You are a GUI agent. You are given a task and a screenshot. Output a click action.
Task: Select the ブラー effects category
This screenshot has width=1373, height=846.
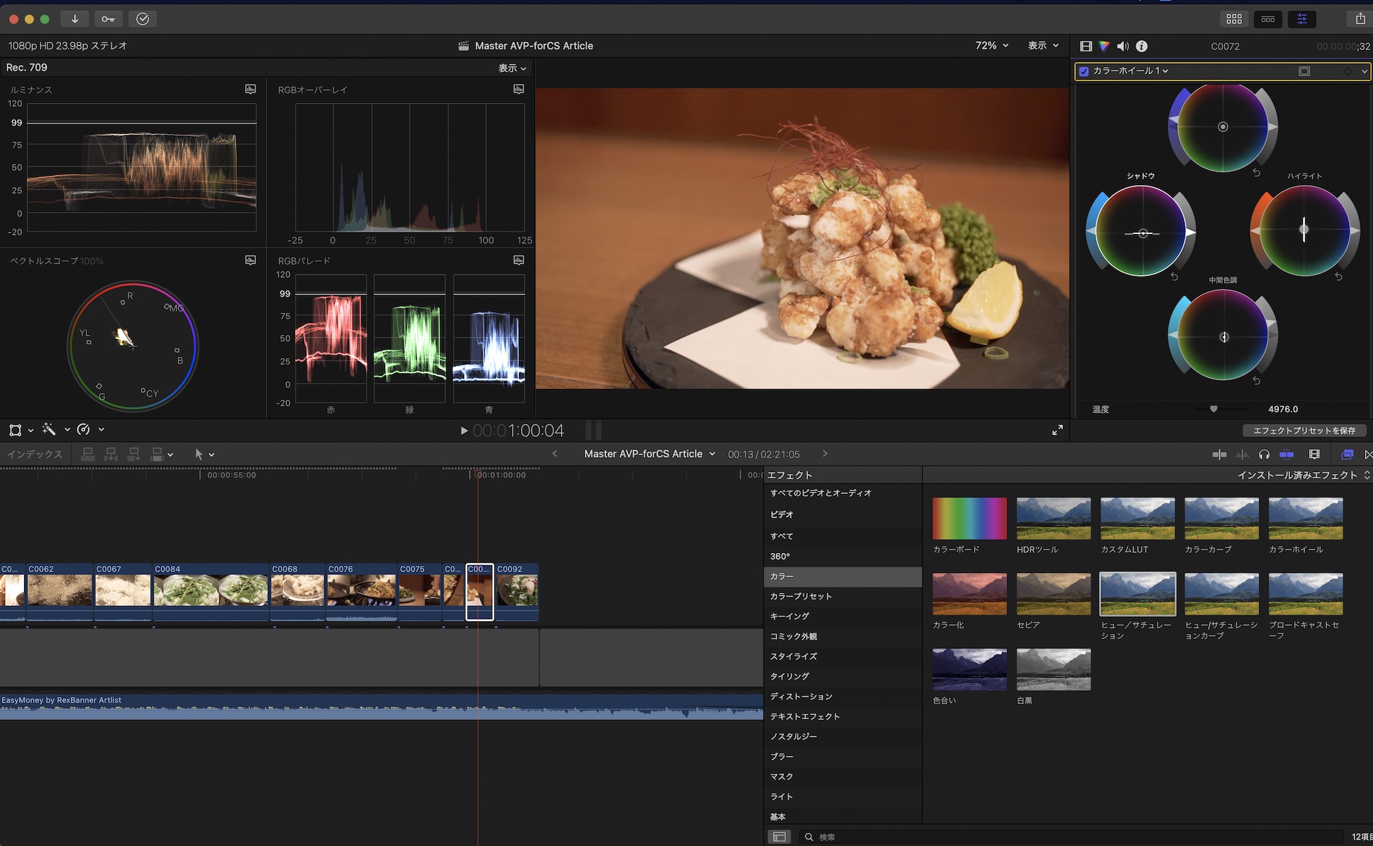(782, 756)
